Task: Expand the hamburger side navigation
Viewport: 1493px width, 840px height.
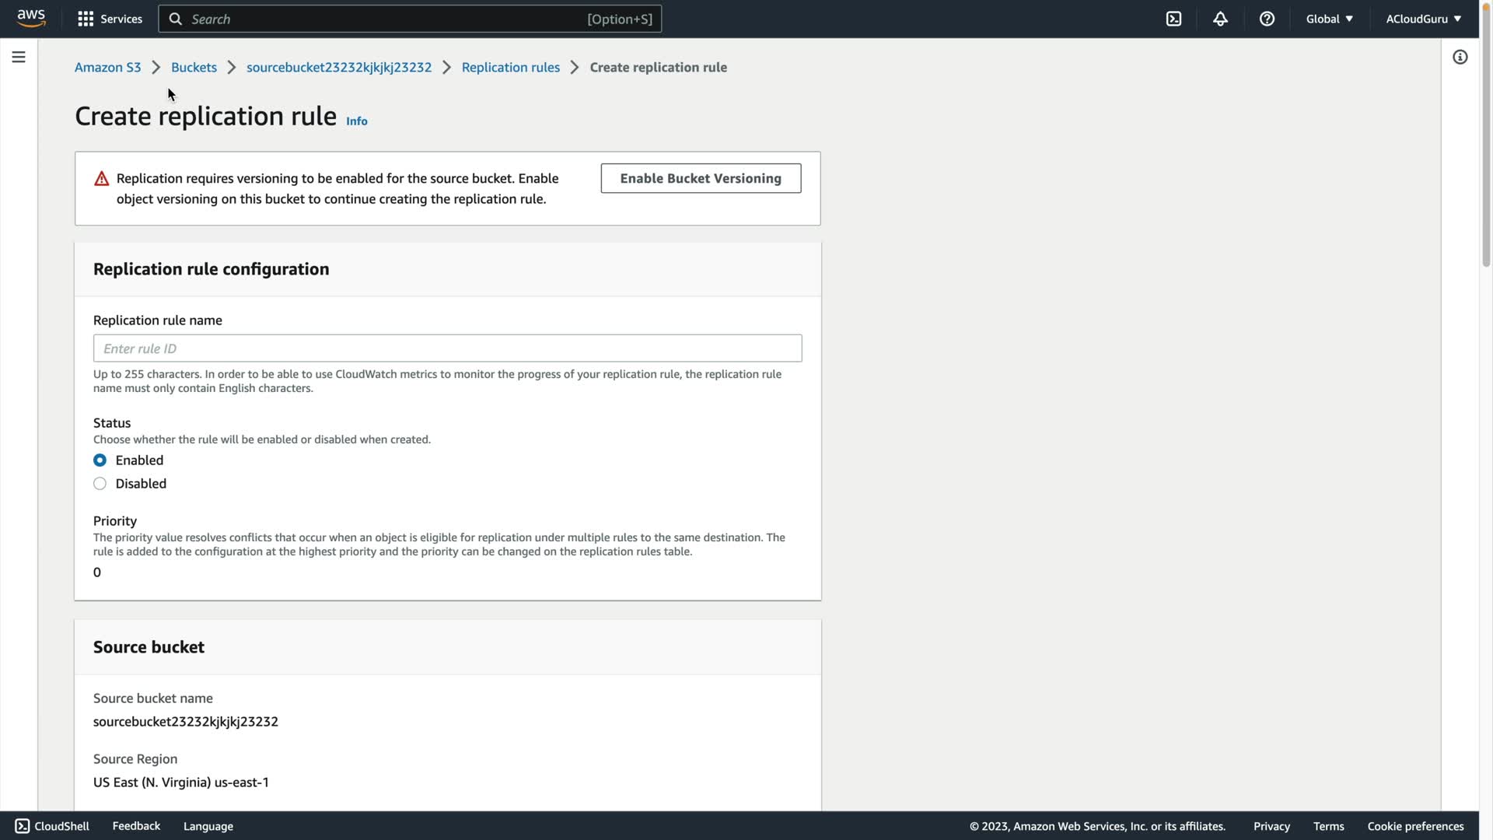Action: coord(19,57)
